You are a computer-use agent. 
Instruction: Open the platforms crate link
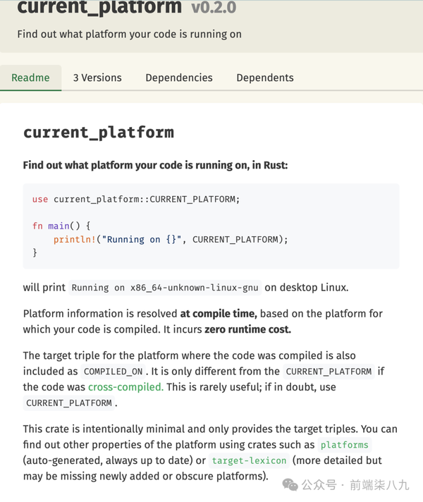pyautogui.click(x=344, y=445)
